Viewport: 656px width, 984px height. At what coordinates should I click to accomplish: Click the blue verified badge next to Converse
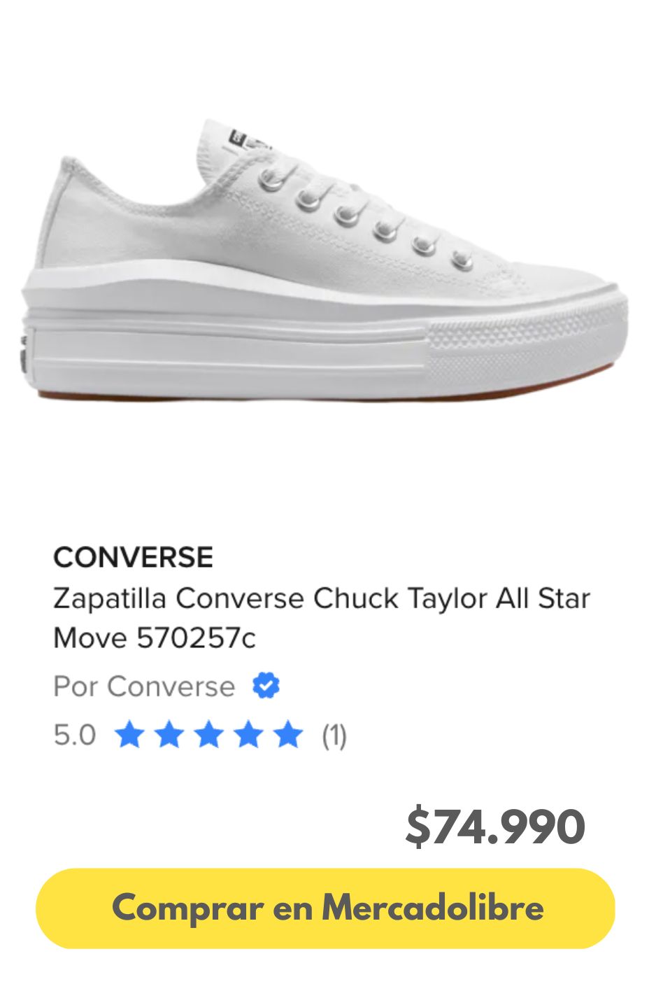coord(266,686)
